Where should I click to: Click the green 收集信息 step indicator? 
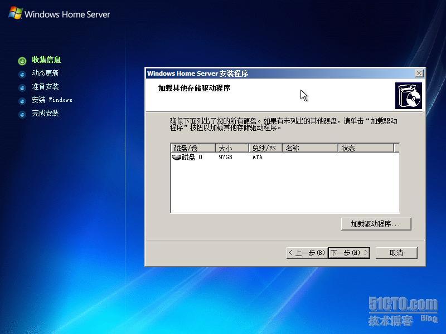point(22,61)
